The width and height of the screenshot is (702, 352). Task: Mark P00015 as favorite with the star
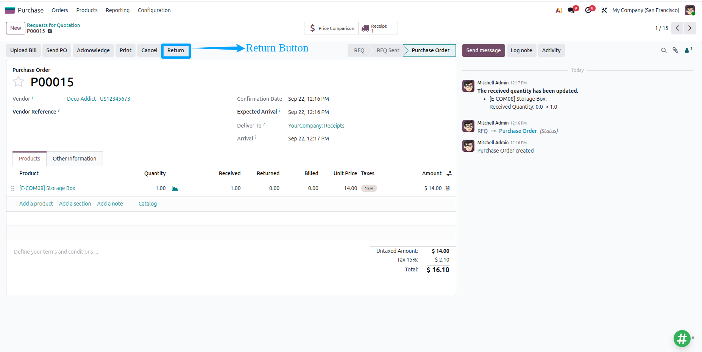click(x=18, y=82)
